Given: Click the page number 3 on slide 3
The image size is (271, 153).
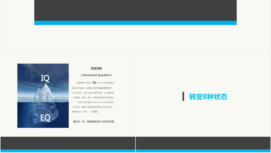Looking at the screenshot, I should [247, 133].
